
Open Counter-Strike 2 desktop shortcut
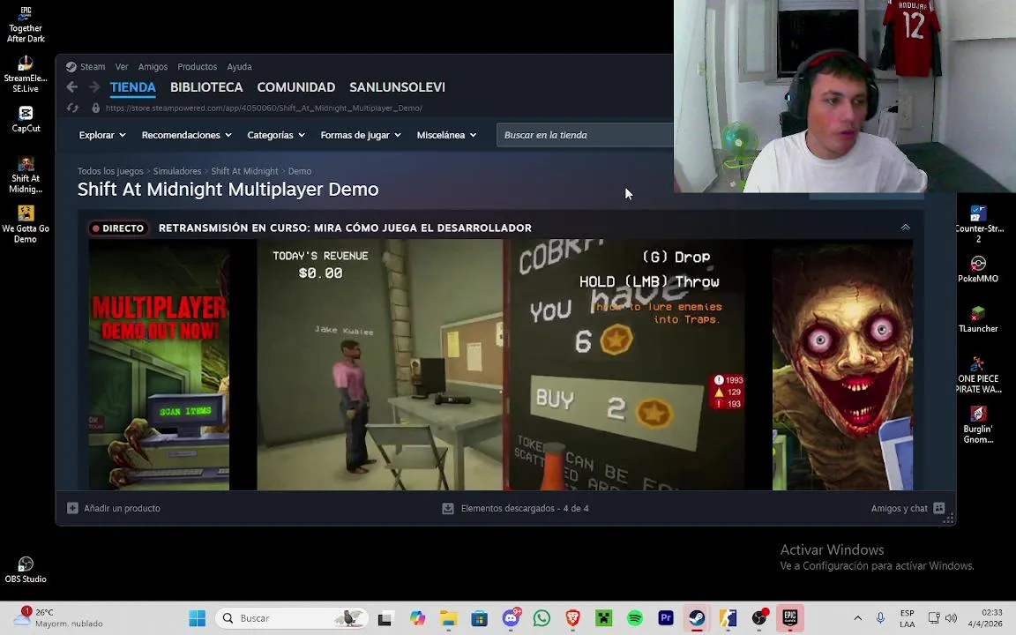(x=978, y=224)
